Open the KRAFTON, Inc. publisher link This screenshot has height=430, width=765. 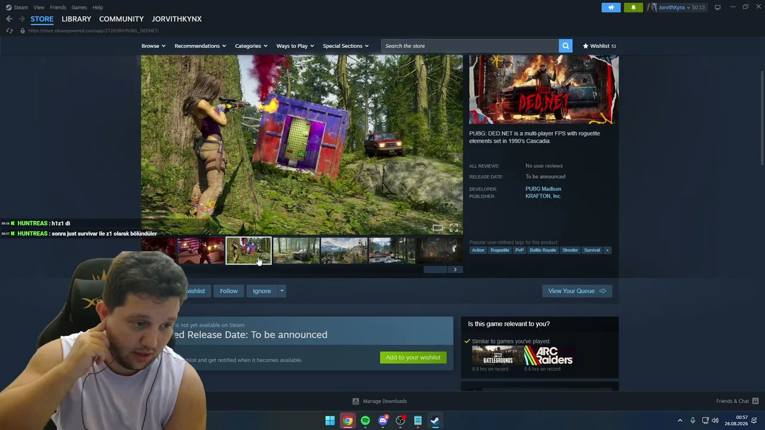point(543,196)
